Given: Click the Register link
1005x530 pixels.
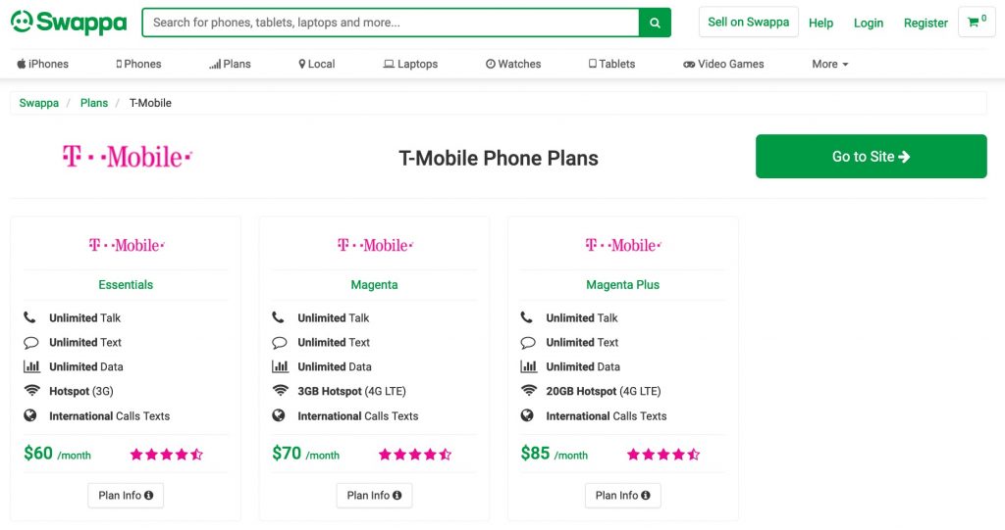Looking at the screenshot, I should [926, 24].
